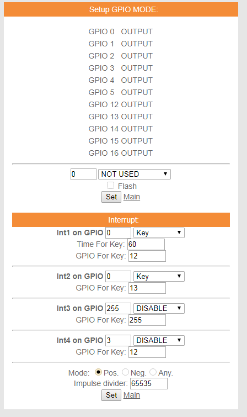Click Set button under Impulse divider
The width and height of the screenshot is (247, 417).
pyautogui.click(x=111, y=395)
